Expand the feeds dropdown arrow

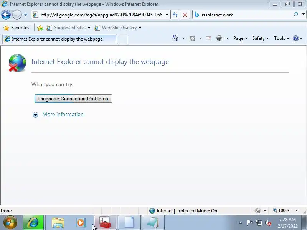click(201, 38)
